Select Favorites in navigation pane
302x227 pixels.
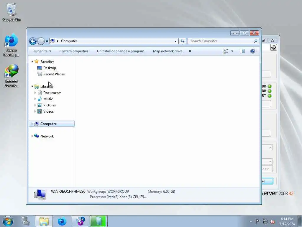pos(47,62)
